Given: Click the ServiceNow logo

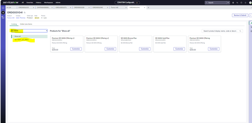Looking at the screenshot, I should 10,3.
